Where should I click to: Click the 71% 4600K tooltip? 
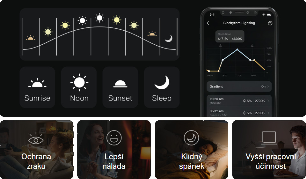click(x=230, y=36)
